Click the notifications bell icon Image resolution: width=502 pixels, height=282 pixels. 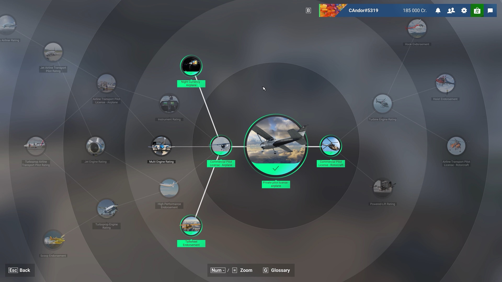click(438, 10)
